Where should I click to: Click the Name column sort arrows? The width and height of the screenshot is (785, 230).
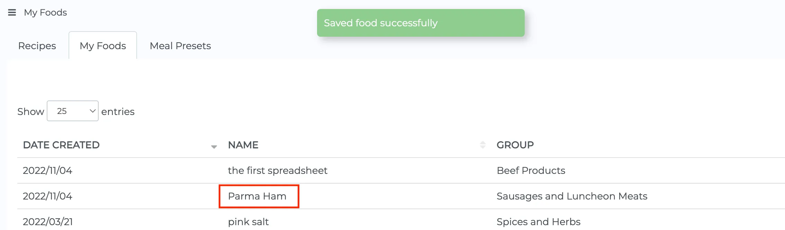482,145
